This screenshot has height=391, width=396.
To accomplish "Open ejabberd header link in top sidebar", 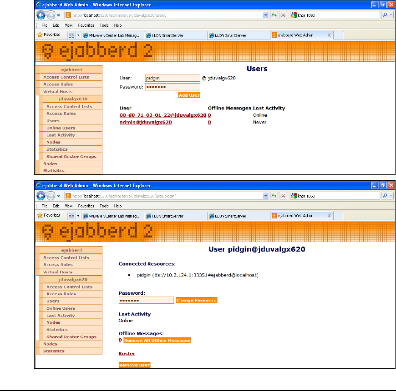I will pos(69,69).
